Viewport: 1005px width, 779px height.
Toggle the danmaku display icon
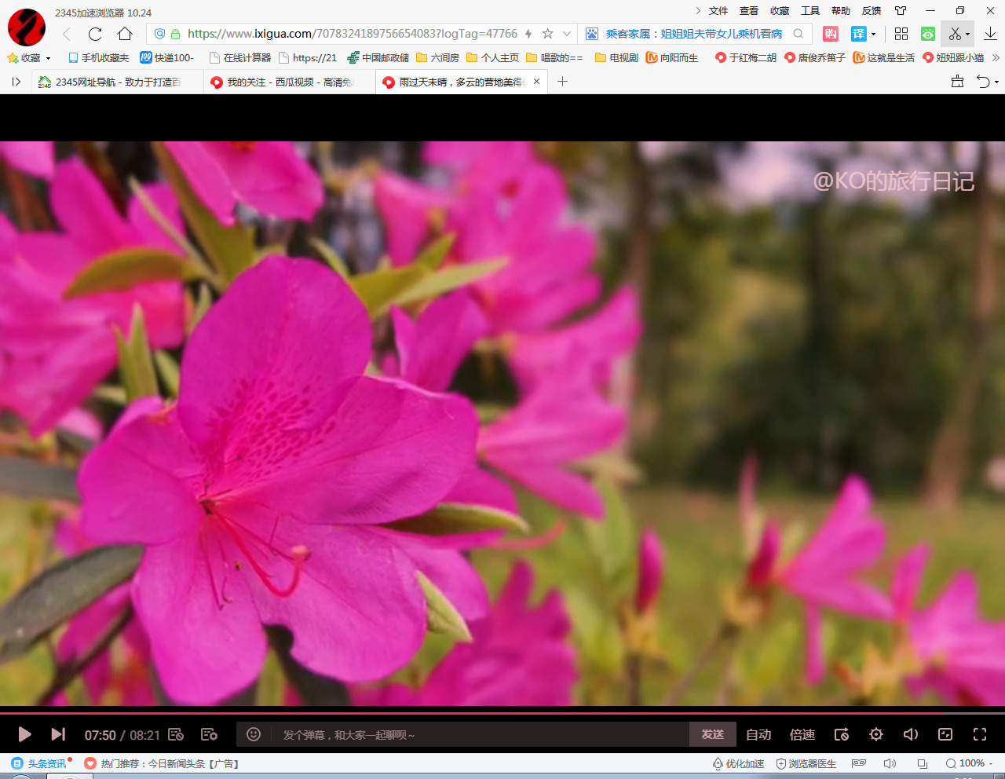176,734
